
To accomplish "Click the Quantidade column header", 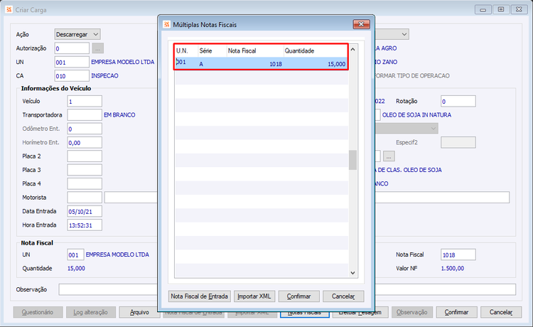I will point(316,51).
